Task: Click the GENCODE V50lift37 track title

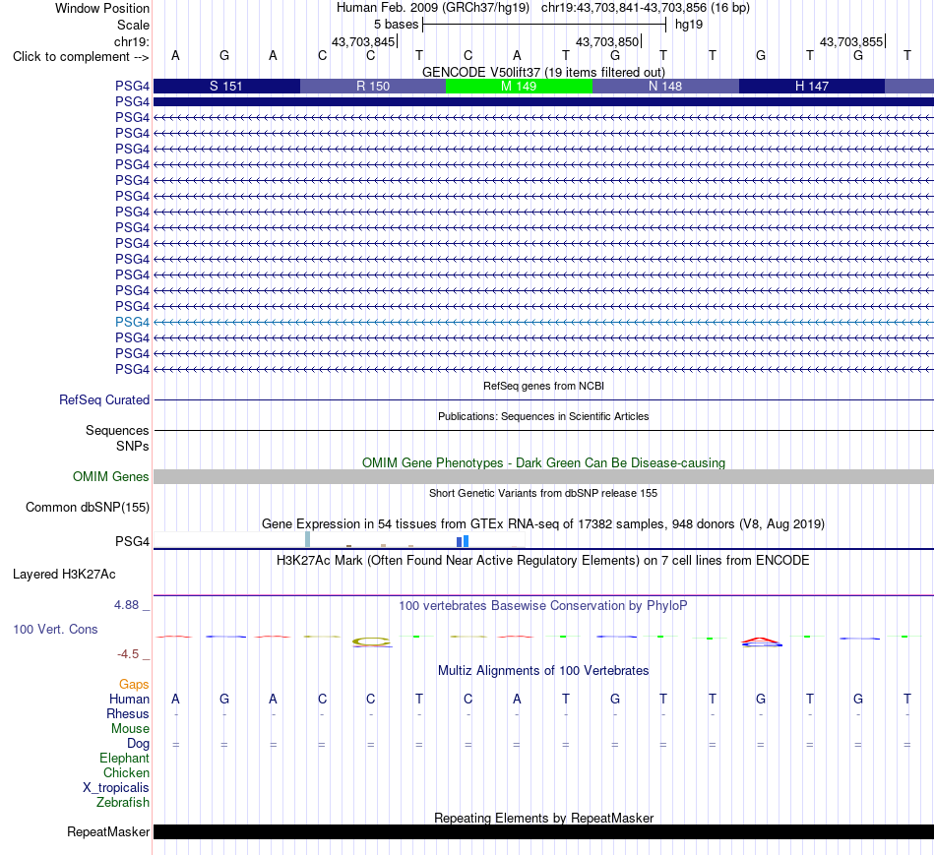Action: point(544,72)
